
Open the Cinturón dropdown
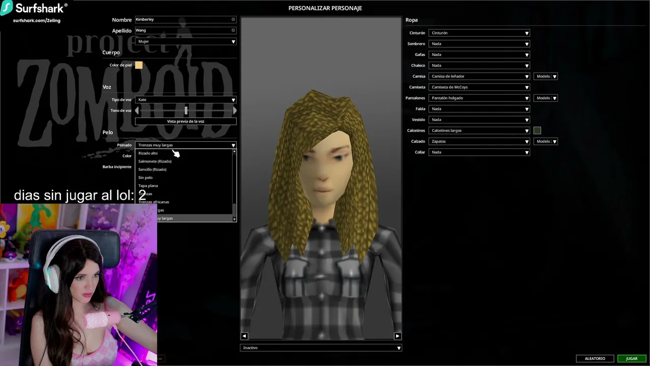click(479, 33)
